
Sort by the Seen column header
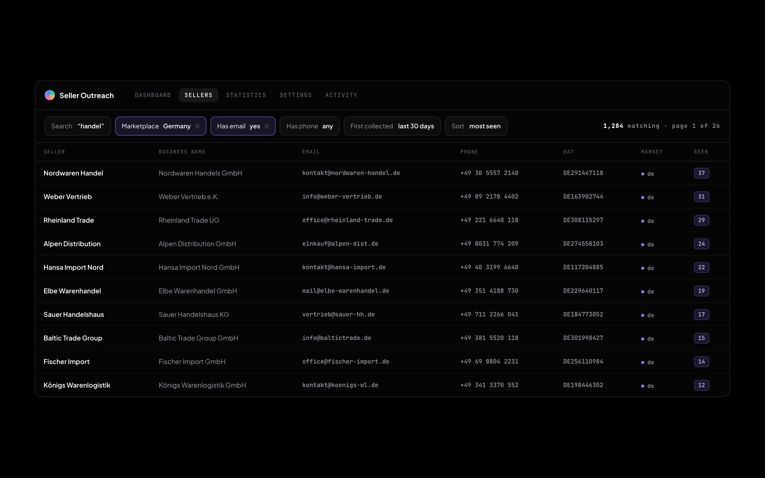tap(701, 152)
